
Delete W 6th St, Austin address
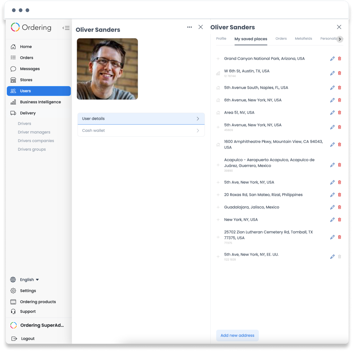pyautogui.click(x=339, y=73)
